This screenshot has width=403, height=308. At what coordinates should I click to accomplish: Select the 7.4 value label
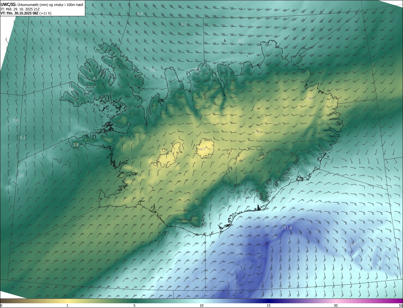coord(15,120)
